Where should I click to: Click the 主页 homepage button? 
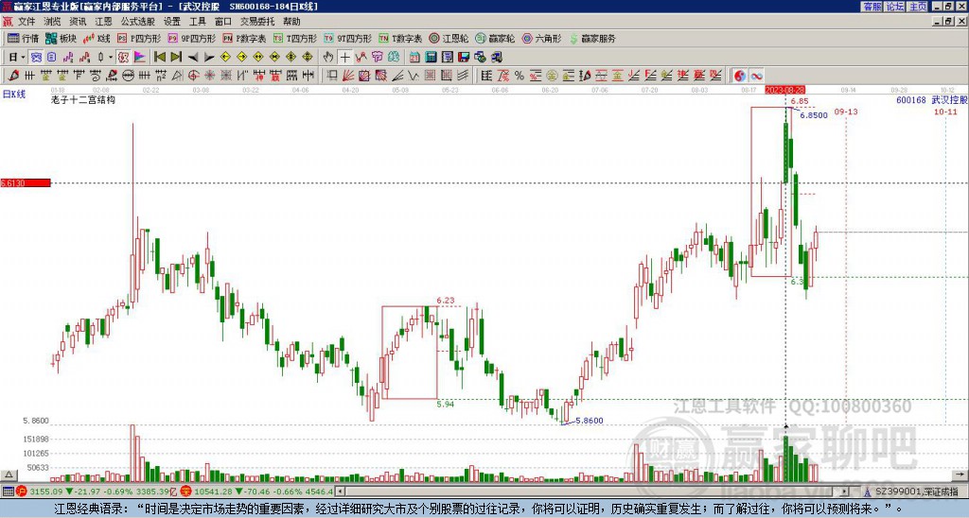click(918, 7)
